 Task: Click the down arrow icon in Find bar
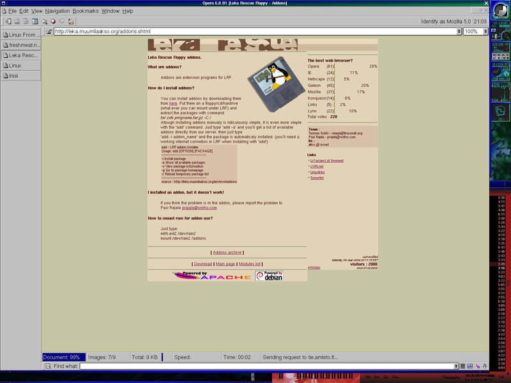(485, 366)
